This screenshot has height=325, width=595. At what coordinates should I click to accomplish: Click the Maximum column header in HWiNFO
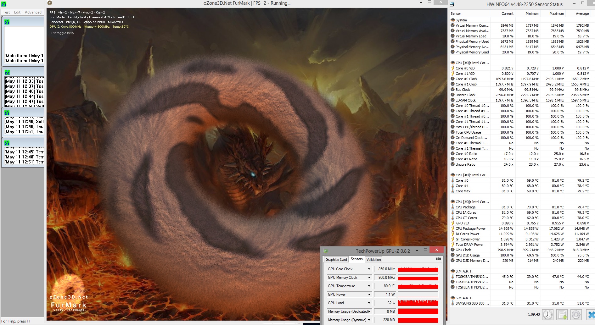[x=553, y=14]
